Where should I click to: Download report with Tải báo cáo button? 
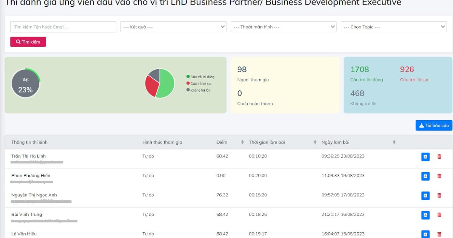(434, 125)
